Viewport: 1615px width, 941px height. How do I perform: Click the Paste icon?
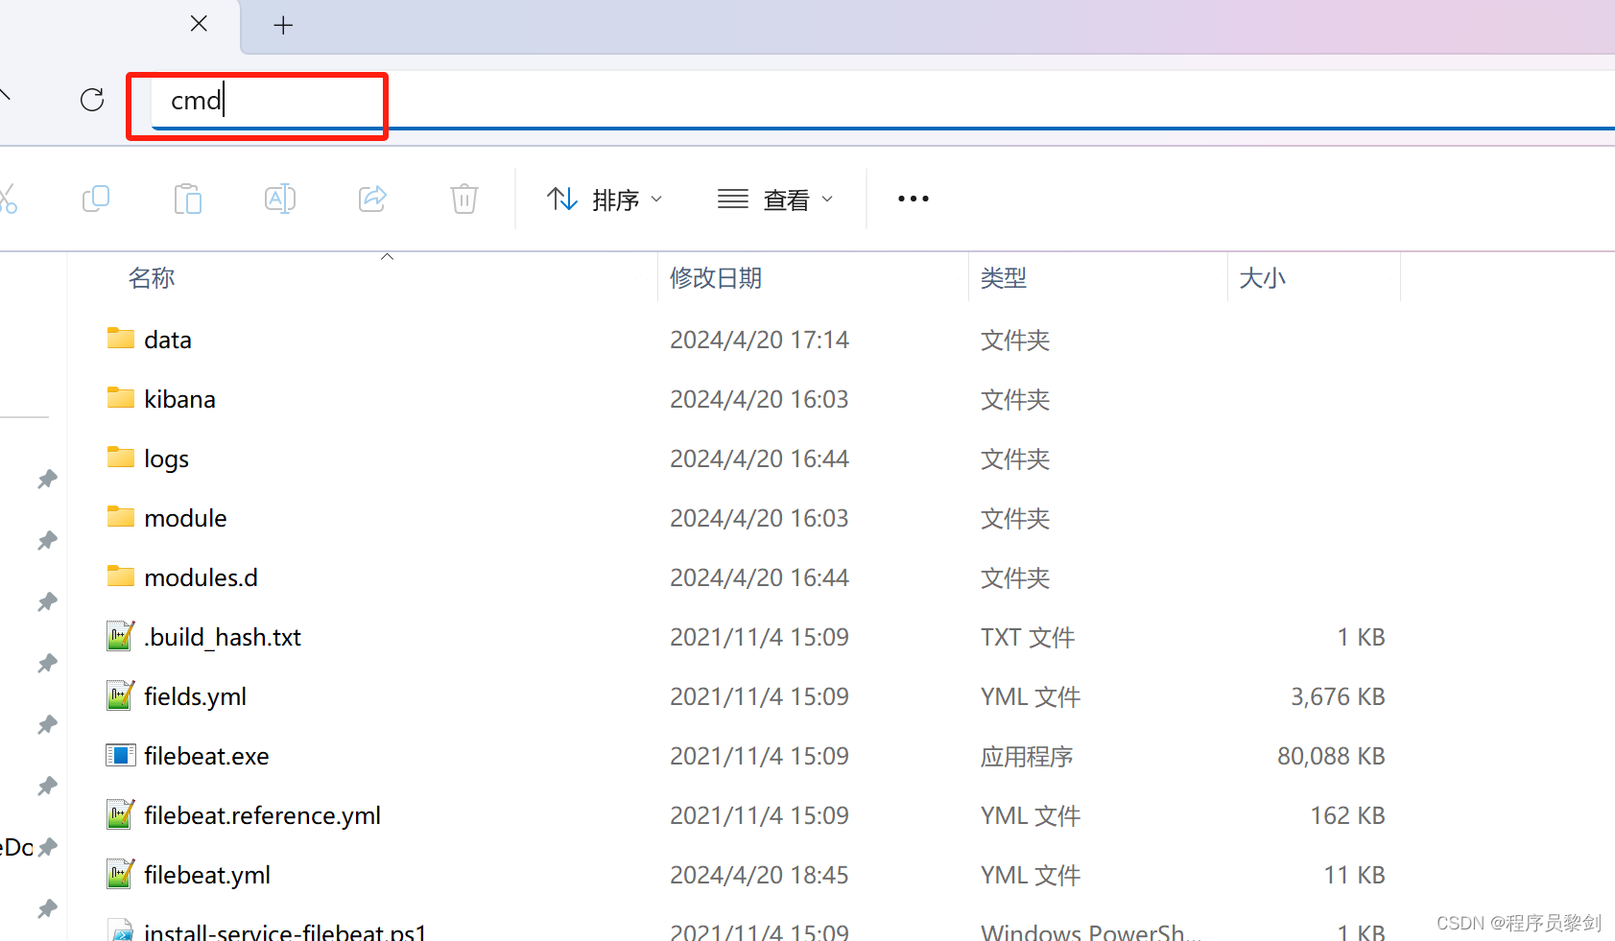[188, 199]
